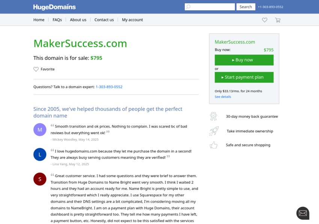Image resolution: width=319 pixels, height=224 pixels.
Task: Focus the domain search input field
Action: coord(210,7)
